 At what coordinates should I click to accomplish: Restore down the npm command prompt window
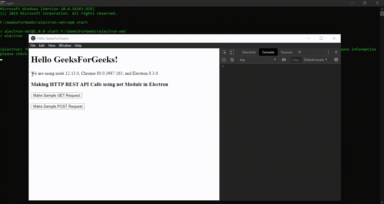[364, 3]
